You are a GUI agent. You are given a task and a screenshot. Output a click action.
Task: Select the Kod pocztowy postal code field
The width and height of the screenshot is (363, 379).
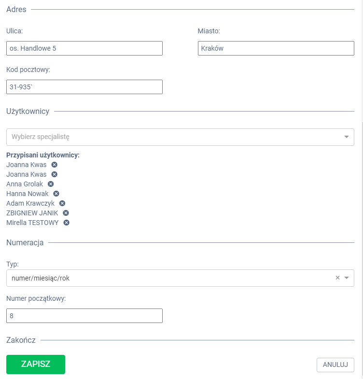(84, 87)
